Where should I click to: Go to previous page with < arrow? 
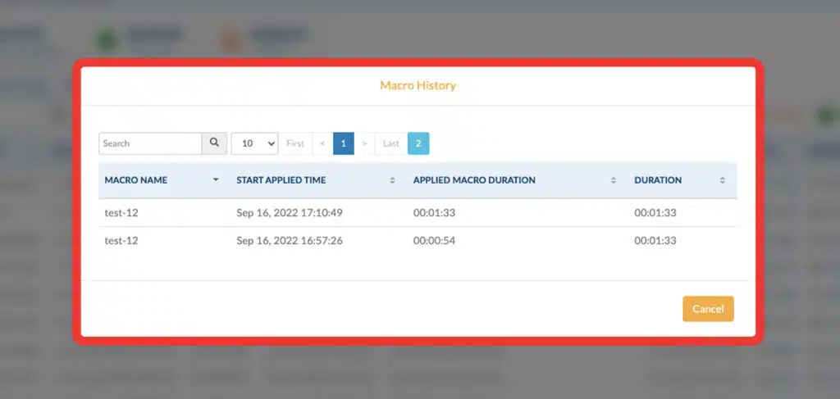pos(322,143)
